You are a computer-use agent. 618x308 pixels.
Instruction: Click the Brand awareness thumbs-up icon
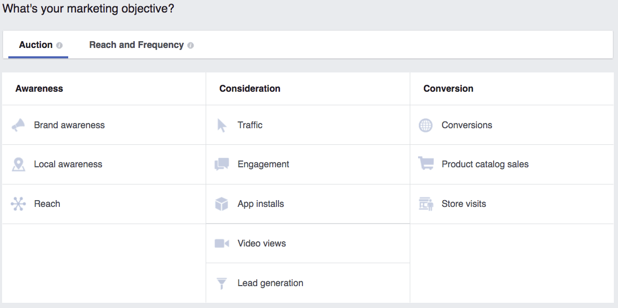coord(19,125)
